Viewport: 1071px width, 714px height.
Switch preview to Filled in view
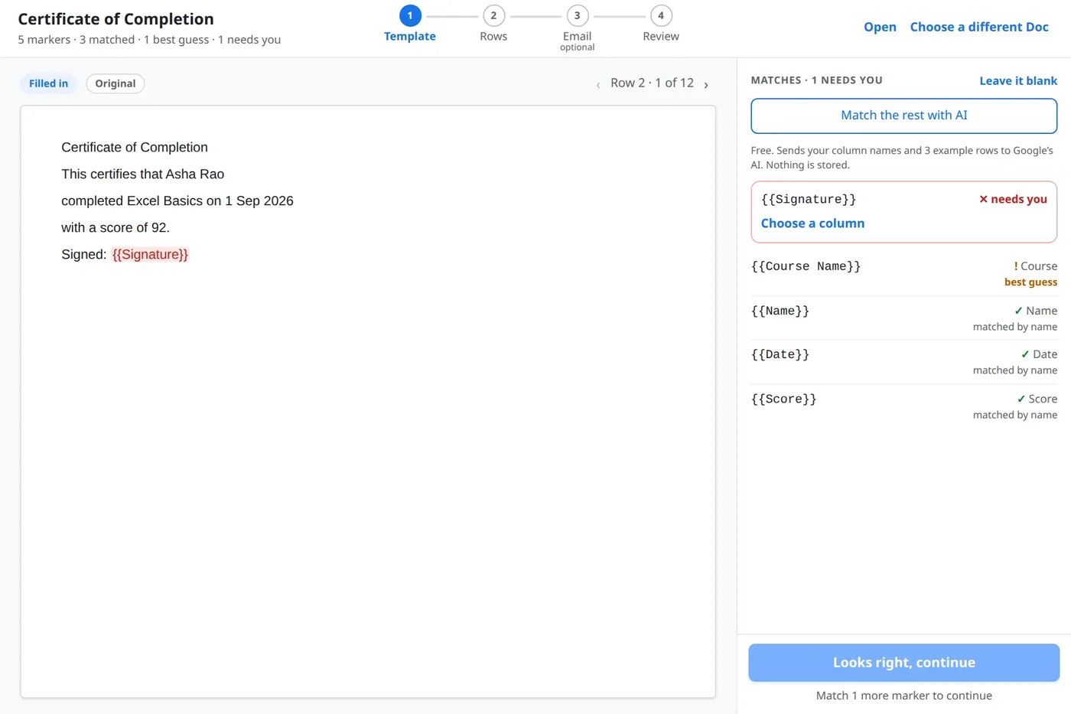pos(48,83)
